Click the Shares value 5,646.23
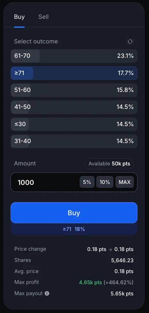Viewport: 149px width, 313px height. 122,260
